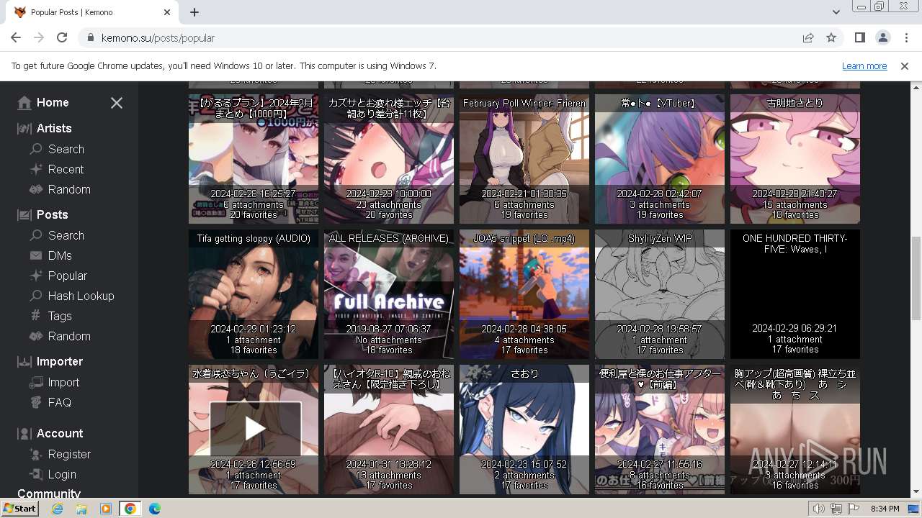Open the ALL RELEASES (ARCHIVE) post
The width and height of the screenshot is (922, 518).
[389, 294]
